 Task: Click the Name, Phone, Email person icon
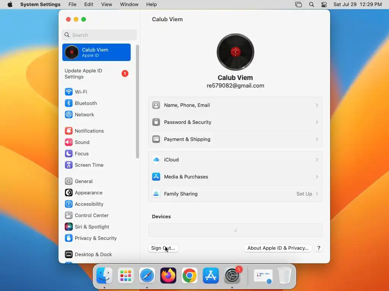[x=156, y=105]
